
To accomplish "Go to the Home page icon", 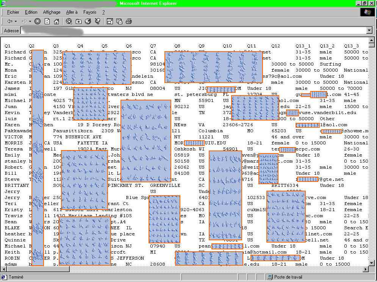I will click(x=56, y=21).
